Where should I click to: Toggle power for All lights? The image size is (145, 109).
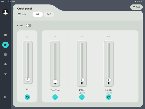point(27,97)
